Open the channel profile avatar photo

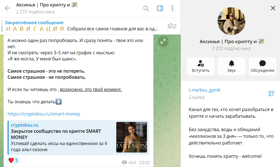pos(231,21)
